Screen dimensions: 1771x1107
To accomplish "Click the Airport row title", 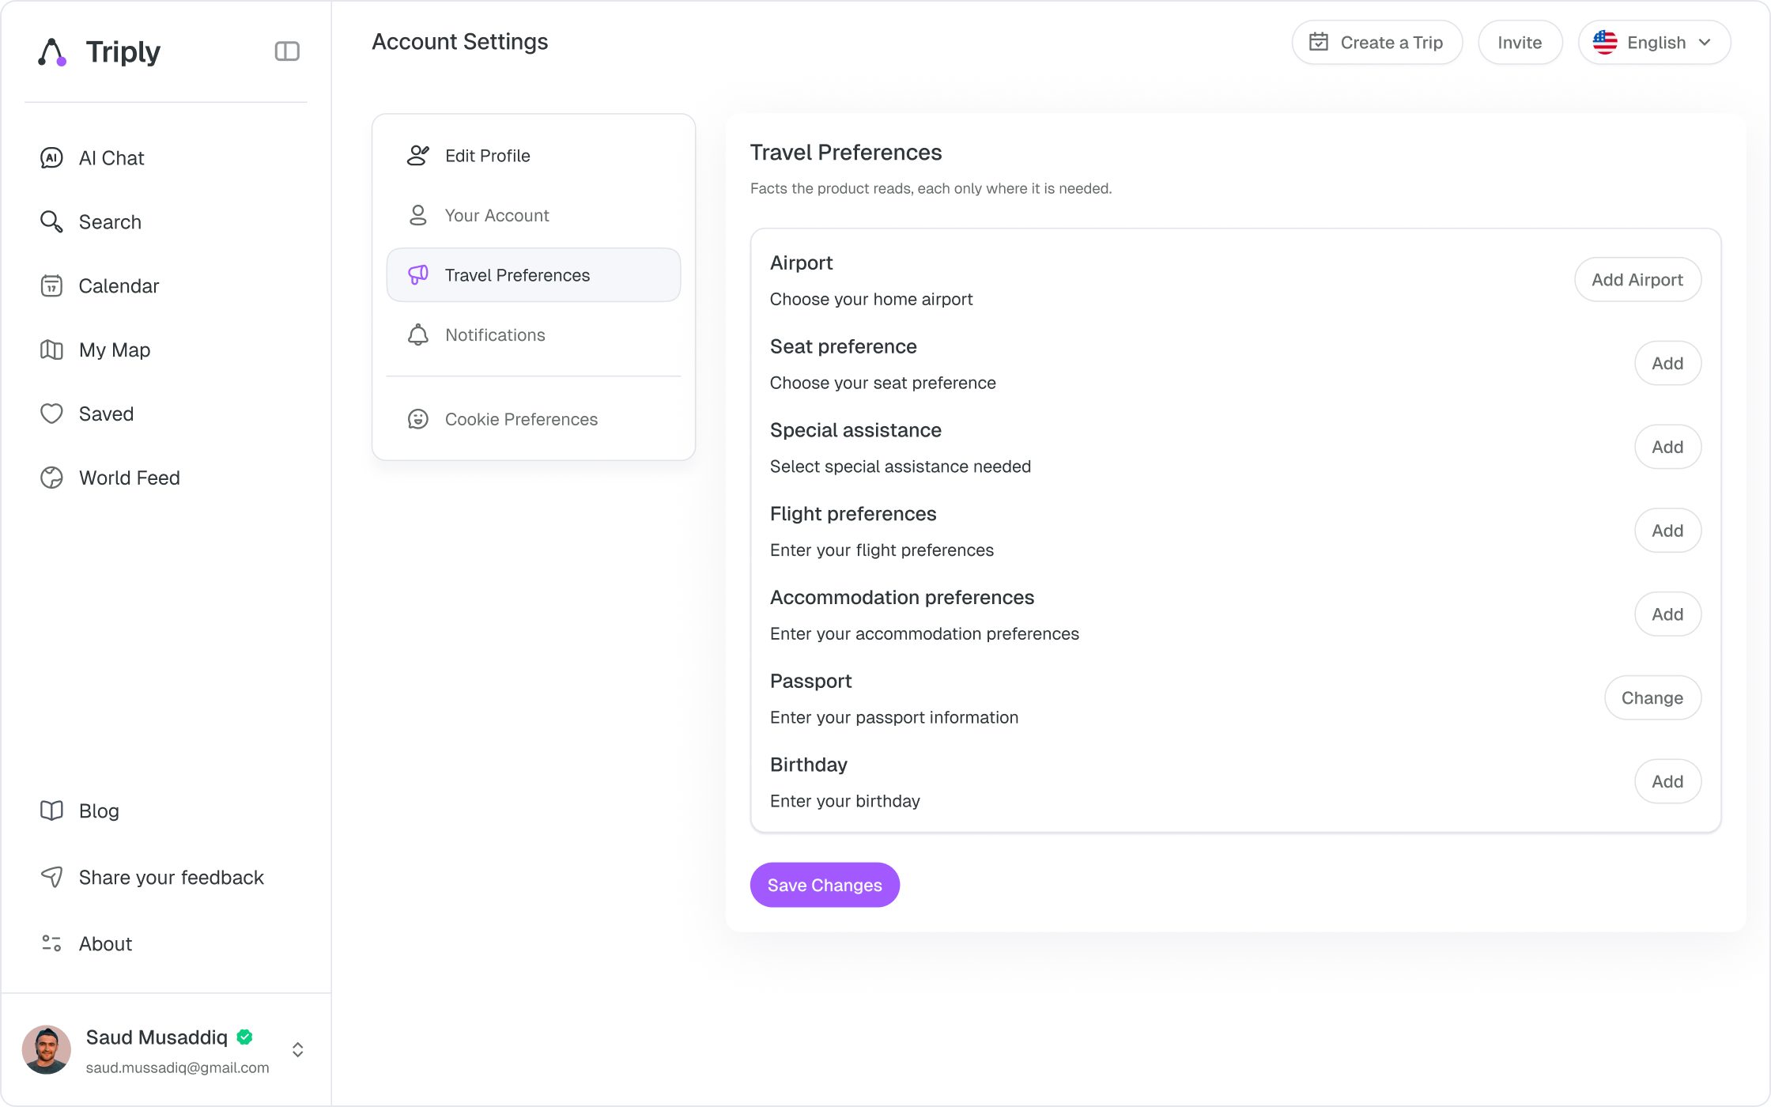I will pos(801,263).
